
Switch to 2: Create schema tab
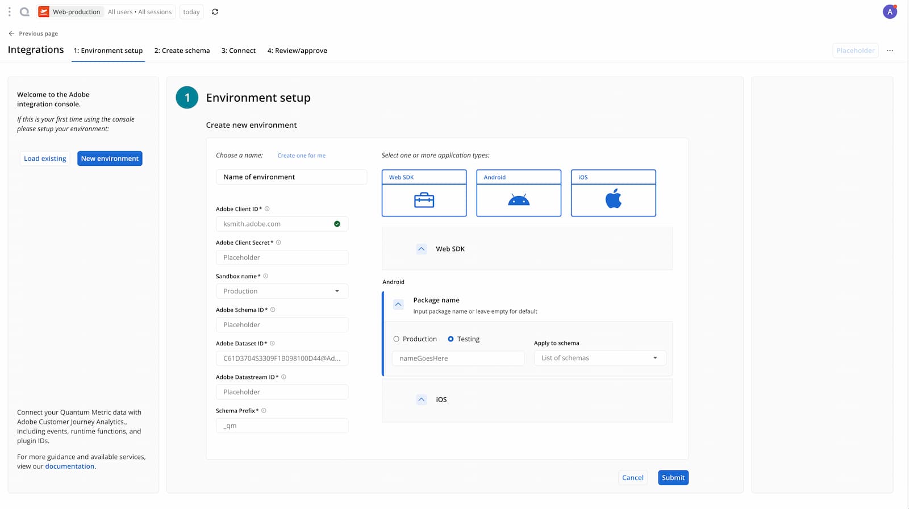tap(182, 51)
